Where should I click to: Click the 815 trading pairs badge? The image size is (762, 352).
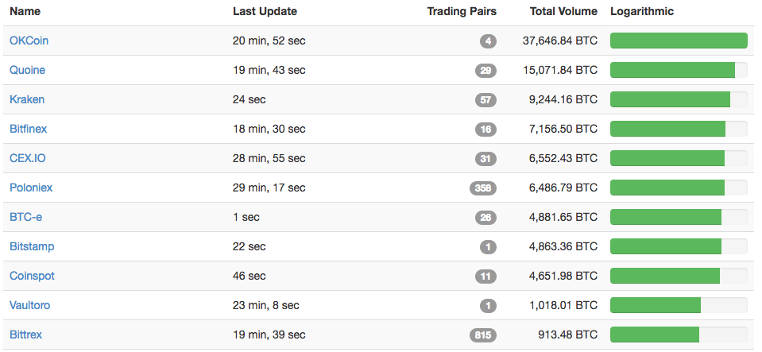[x=483, y=335]
